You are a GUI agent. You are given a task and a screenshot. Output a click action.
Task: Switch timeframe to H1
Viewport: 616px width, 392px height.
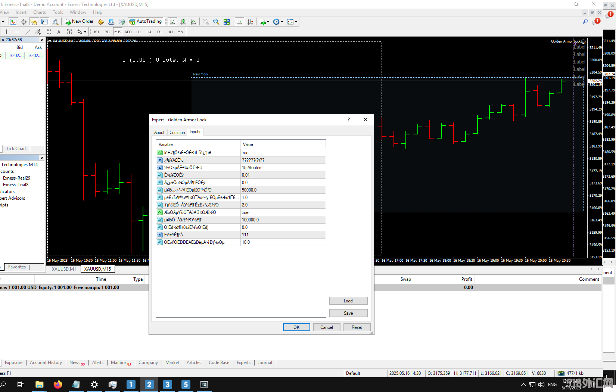(139, 32)
